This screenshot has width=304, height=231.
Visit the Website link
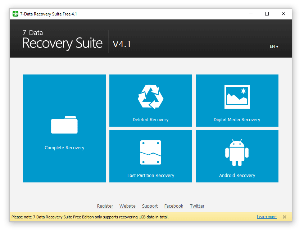tap(127, 206)
